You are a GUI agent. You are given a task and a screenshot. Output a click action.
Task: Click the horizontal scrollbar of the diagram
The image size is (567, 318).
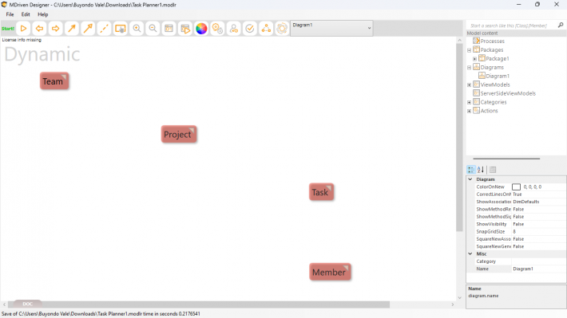198,304
